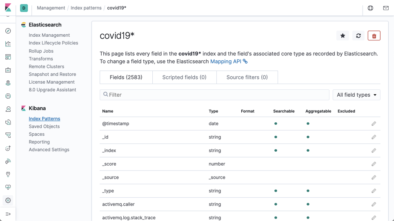
Task: Open Management gear icon in sidebar
Action: click(x=8, y=201)
